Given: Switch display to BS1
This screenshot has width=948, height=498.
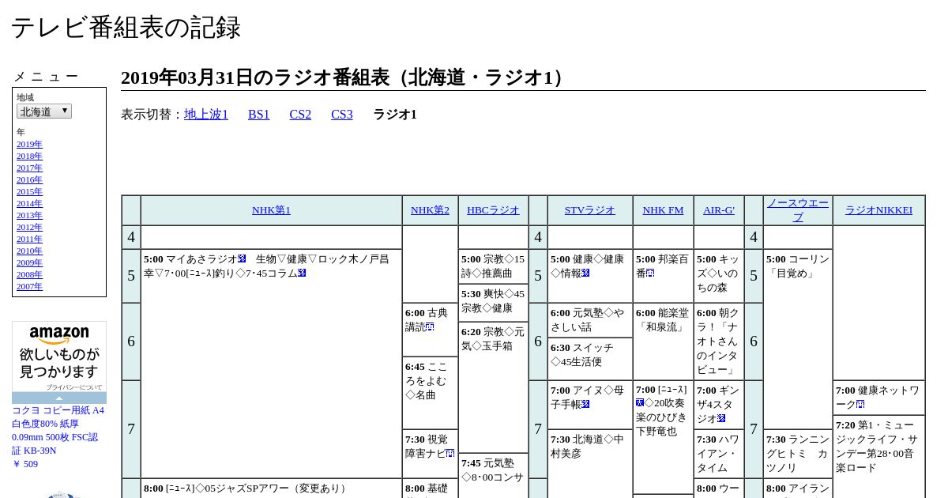Looking at the screenshot, I should [x=259, y=115].
